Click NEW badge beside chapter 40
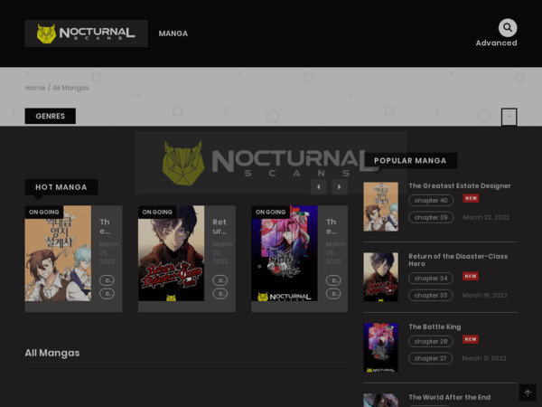This screenshot has width=542, height=407. click(x=471, y=198)
